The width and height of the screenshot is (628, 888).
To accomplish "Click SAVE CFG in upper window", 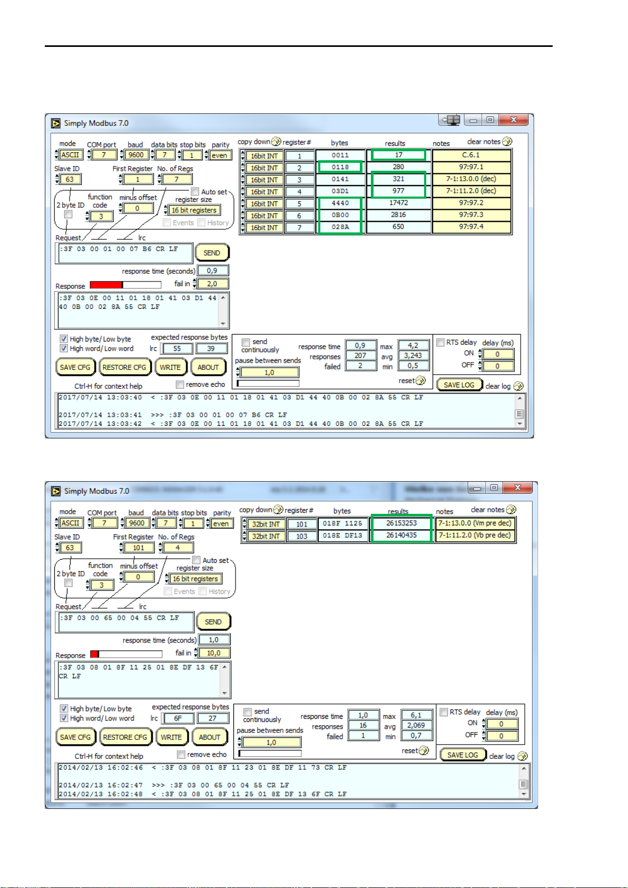I will pyautogui.click(x=75, y=367).
